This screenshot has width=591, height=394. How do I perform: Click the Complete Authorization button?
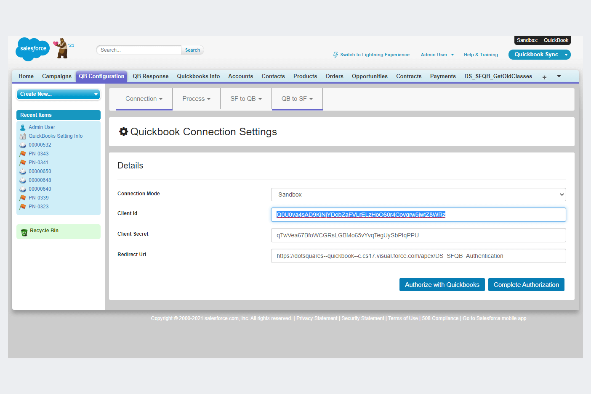coord(526,285)
